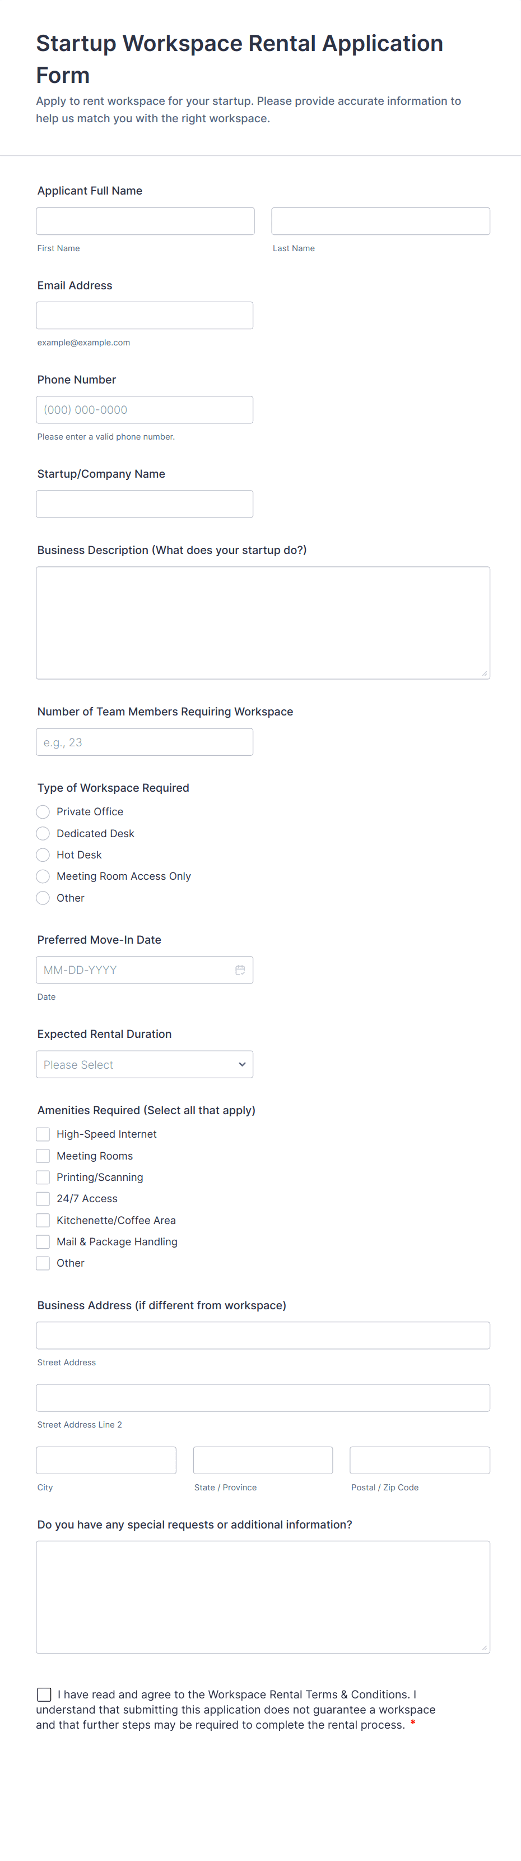Screen dimensions: 521x1861
Task: Select the Phone Number input
Action: point(145,410)
